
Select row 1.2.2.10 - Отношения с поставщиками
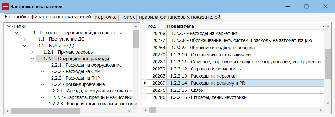tap(233, 55)
